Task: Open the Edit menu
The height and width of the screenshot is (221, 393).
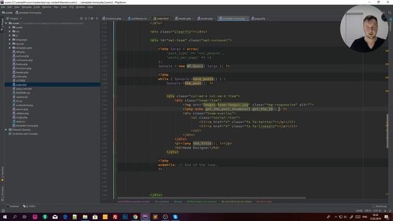Action: click(x=10, y=7)
